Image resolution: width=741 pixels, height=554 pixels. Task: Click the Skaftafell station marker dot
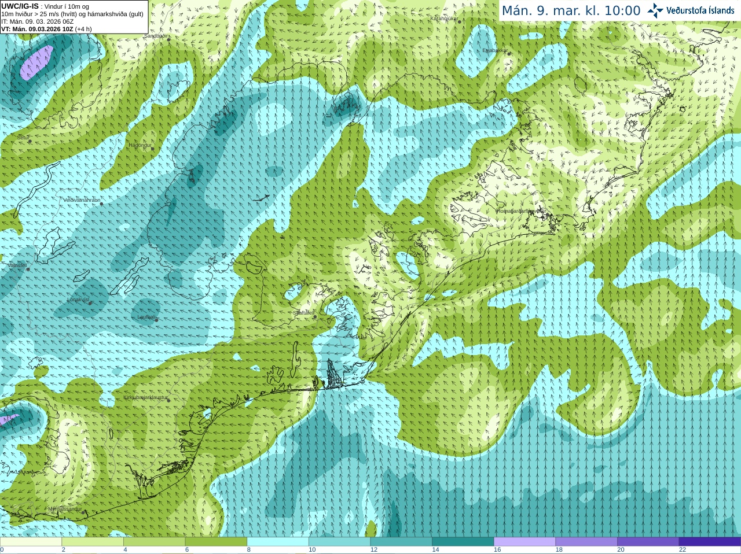pyautogui.click(x=314, y=316)
